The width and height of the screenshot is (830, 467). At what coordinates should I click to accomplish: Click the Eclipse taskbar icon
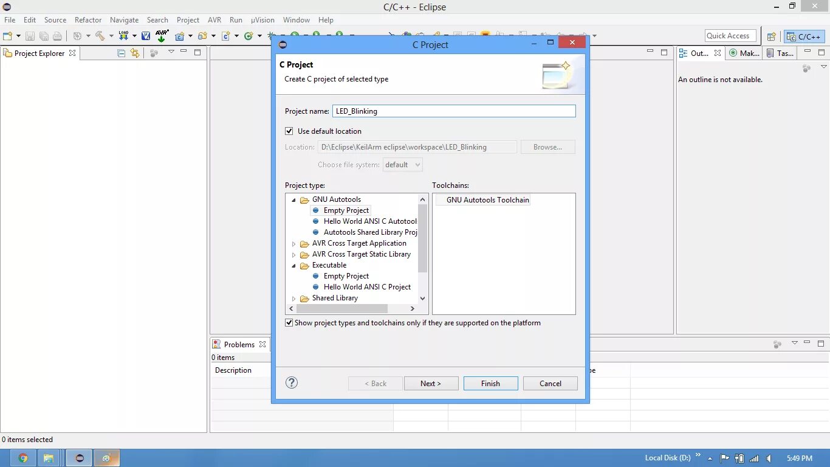click(80, 458)
